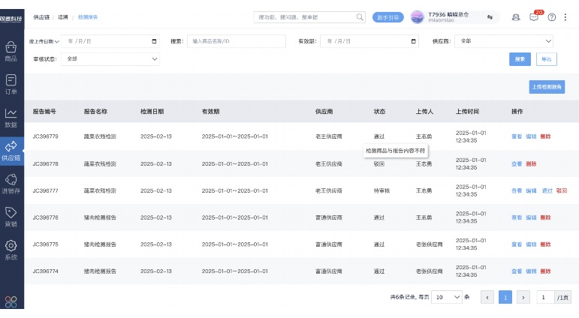This screenshot has height=318, width=579.
Task: Click the 按上传日期 date input field
Action: pyautogui.click(x=110, y=41)
